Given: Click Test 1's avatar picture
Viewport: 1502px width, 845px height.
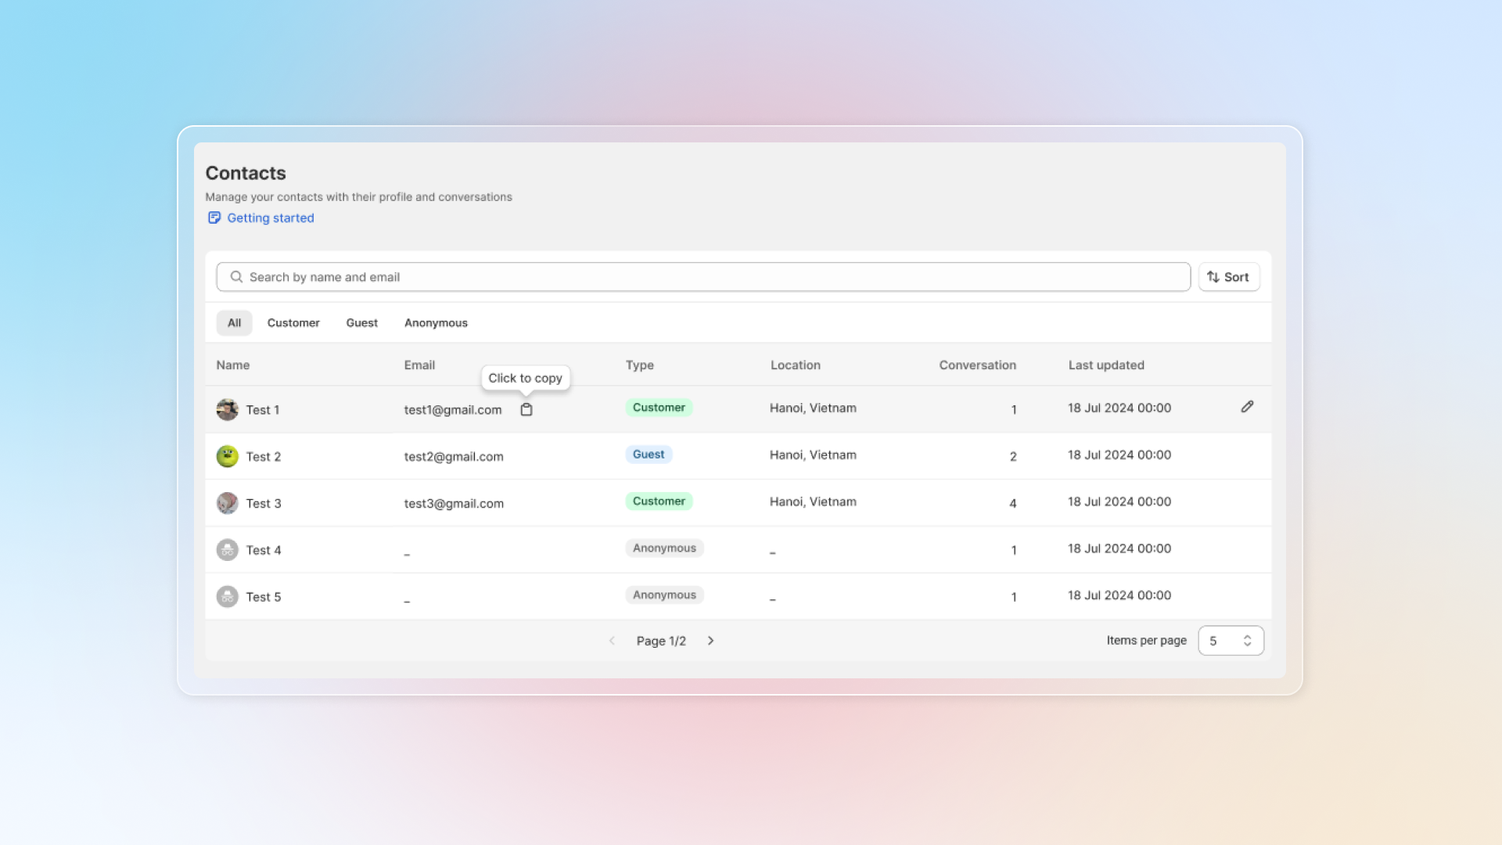Looking at the screenshot, I should [227, 409].
